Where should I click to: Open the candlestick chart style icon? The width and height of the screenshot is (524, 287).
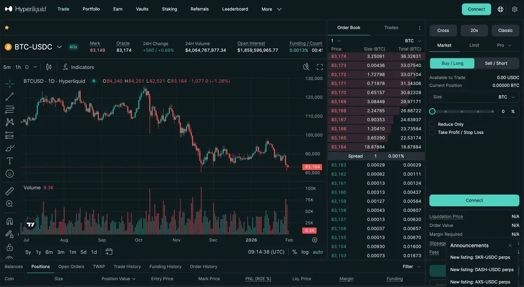49,67
